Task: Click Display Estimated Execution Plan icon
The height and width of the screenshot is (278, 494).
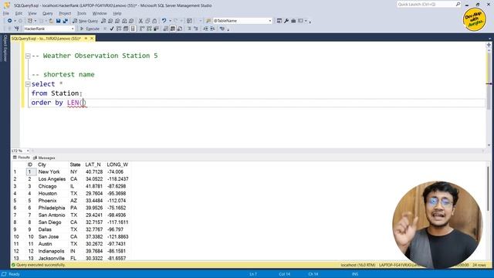Action: (x=119, y=29)
